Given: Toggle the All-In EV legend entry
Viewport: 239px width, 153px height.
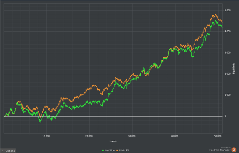Looking at the screenshot, I should (x=123, y=150).
